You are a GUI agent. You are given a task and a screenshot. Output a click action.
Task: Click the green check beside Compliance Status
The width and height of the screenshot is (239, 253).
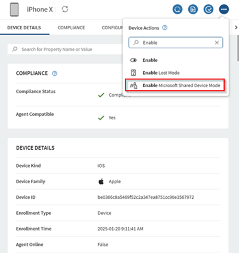pos(101,95)
